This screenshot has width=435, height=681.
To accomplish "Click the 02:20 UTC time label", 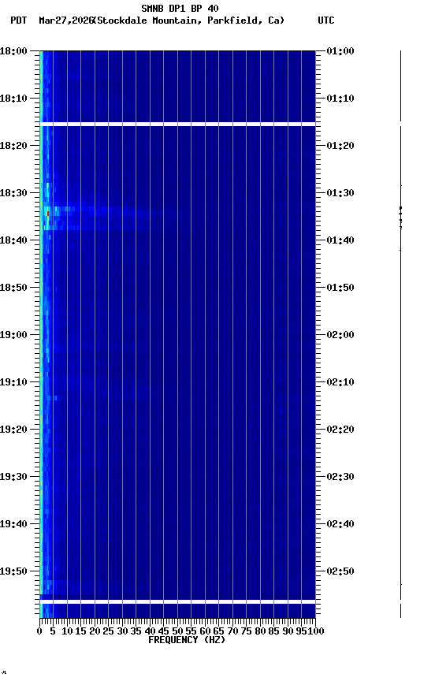I will [340, 430].
